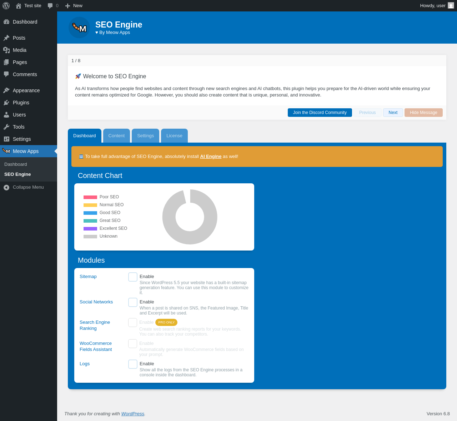Open the Media icon in sidebar
The image size is (457, 421).
(x=6, y=50)
